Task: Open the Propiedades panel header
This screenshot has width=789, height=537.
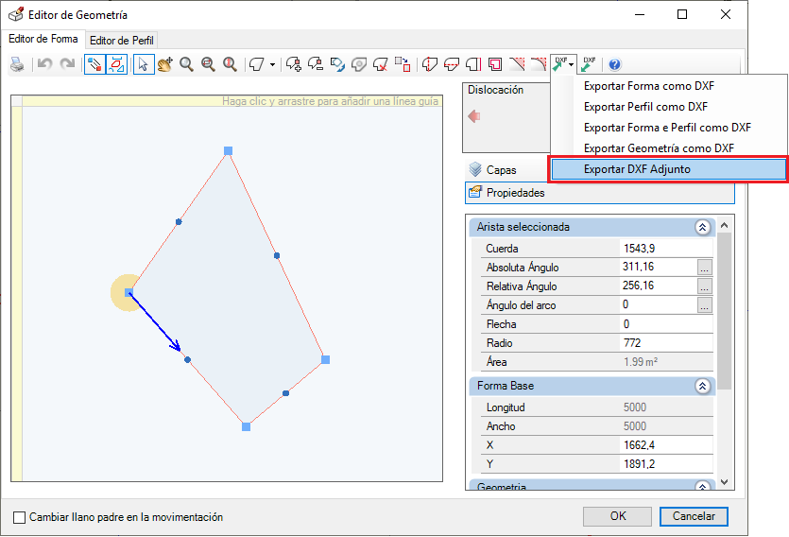Action: tap(600, 193)
